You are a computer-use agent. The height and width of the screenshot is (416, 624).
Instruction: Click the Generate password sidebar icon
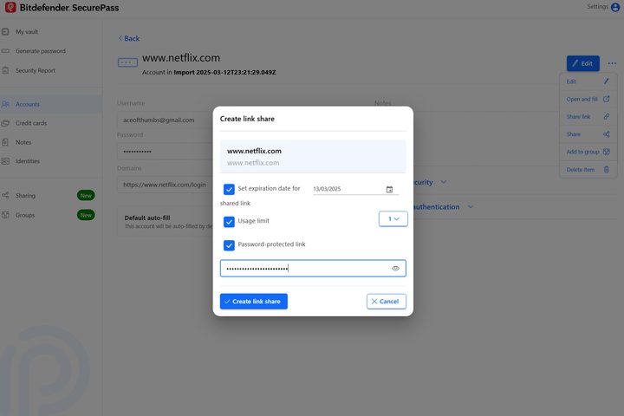pyautogui.click(x=5, y=51)
